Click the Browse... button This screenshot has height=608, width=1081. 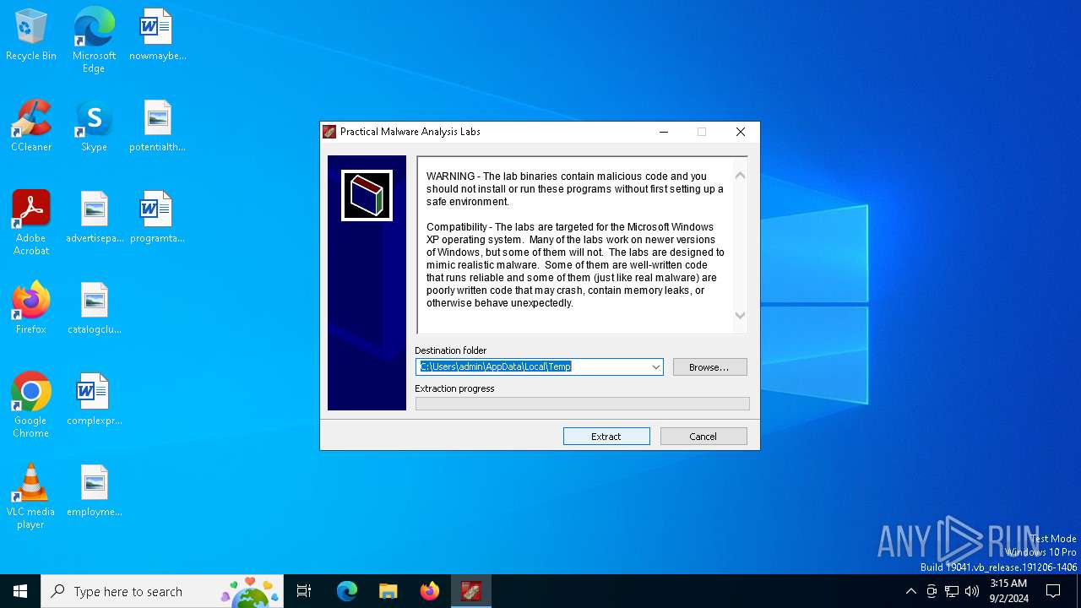click(709, 367)
